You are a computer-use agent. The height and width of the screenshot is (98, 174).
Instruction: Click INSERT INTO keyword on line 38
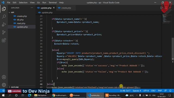(74, 53)
